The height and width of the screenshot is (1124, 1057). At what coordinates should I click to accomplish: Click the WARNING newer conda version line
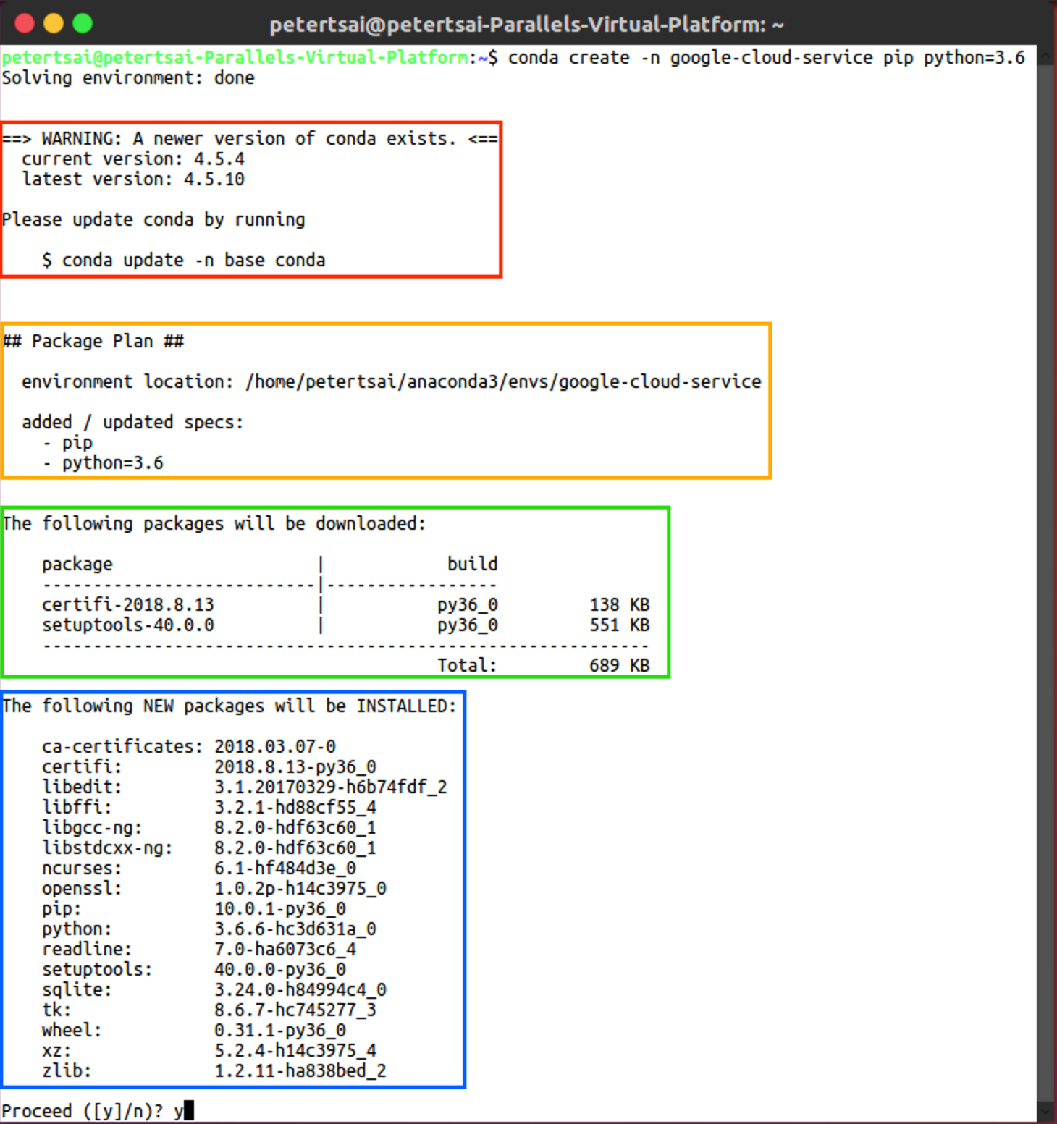click(x=250, y=139)
